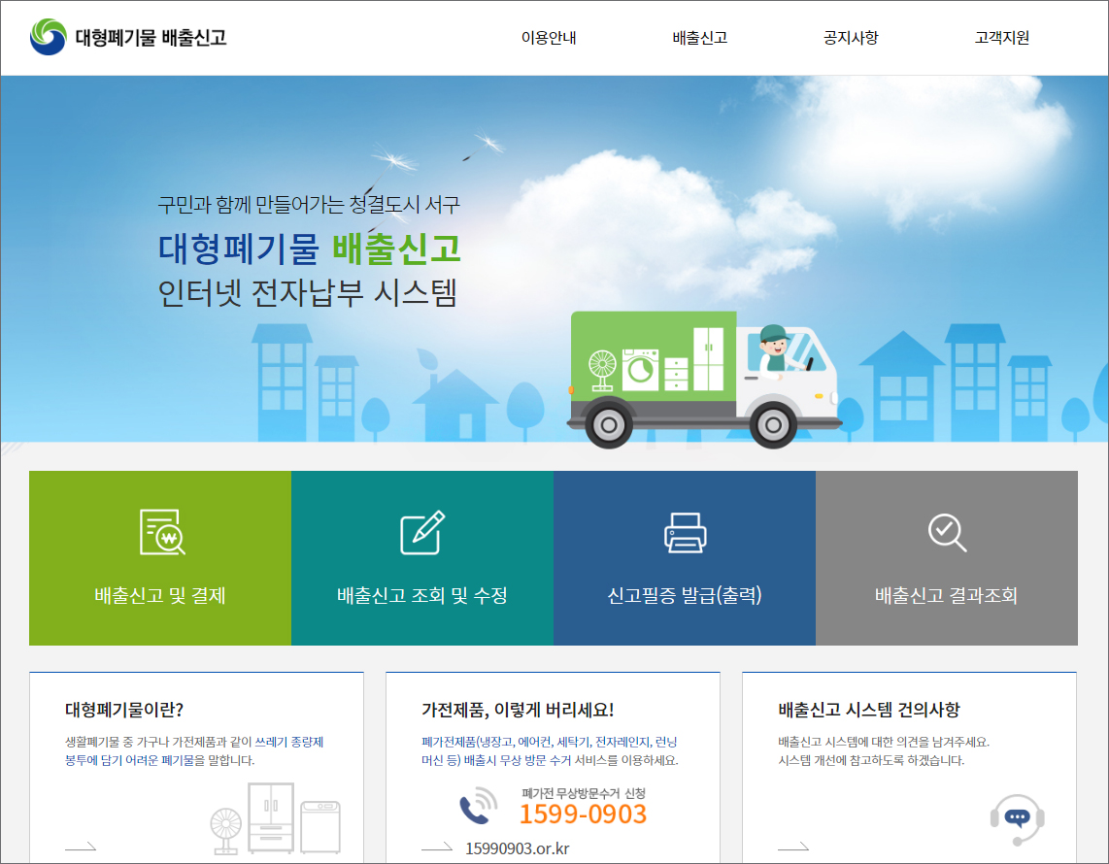Click the magnifier checkmark icon for 결과조회

coord(947,532)
